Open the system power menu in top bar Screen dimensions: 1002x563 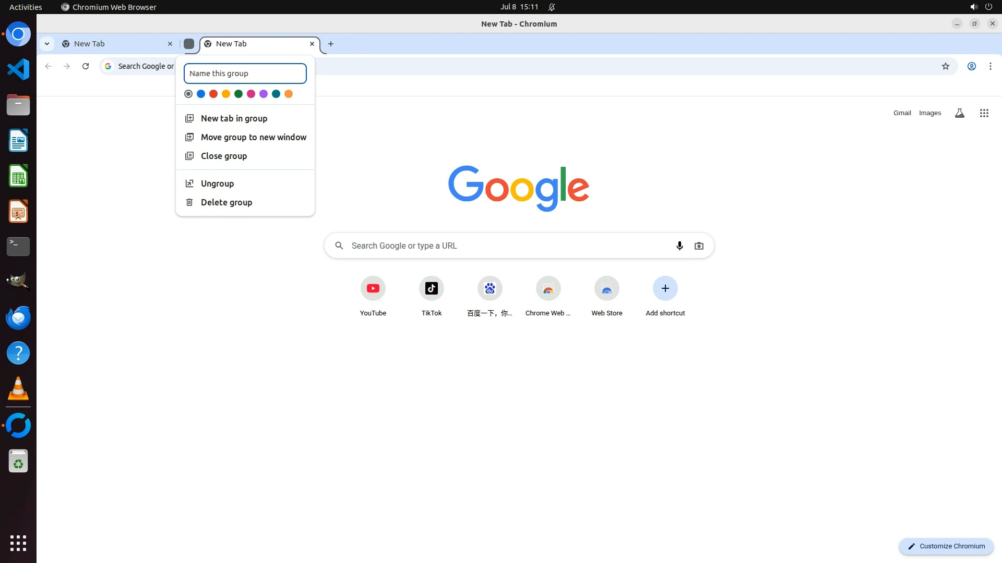pos(988,7)
